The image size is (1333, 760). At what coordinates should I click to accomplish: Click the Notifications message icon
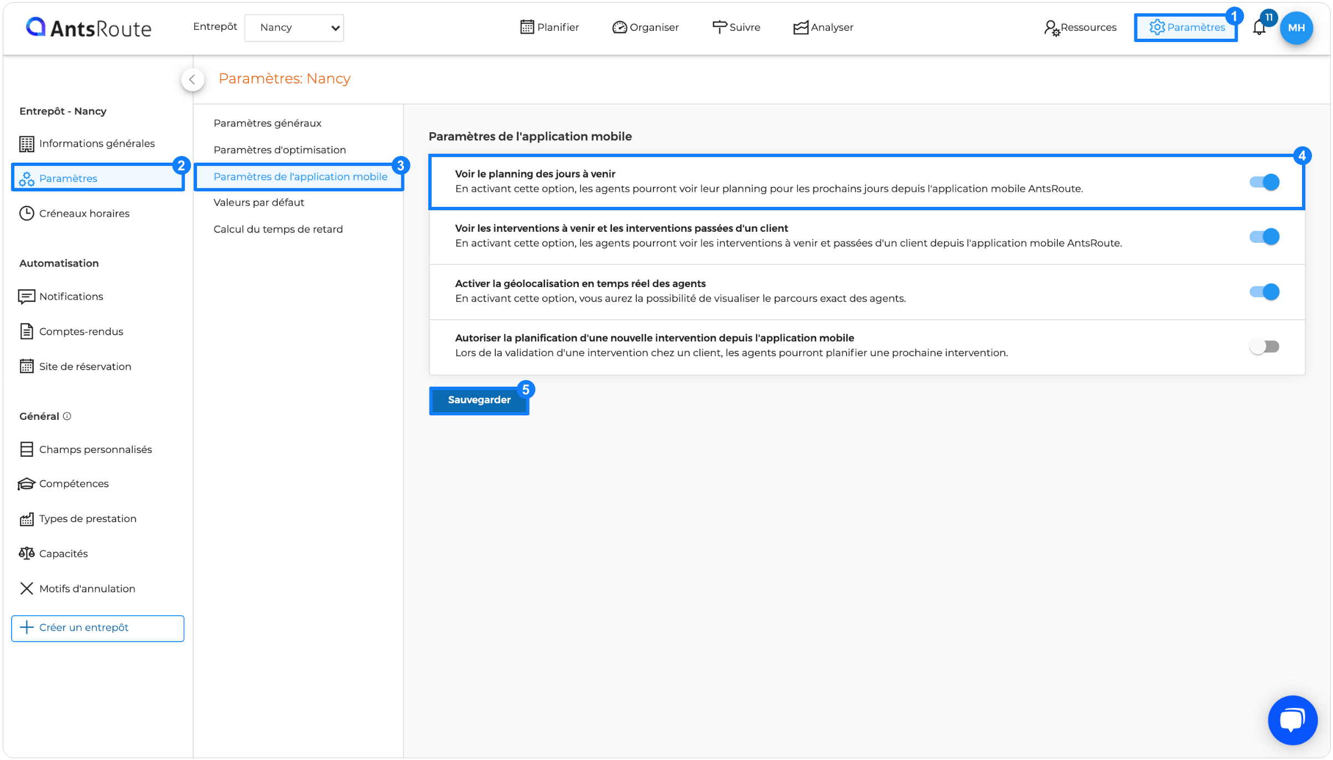point(27,296)
